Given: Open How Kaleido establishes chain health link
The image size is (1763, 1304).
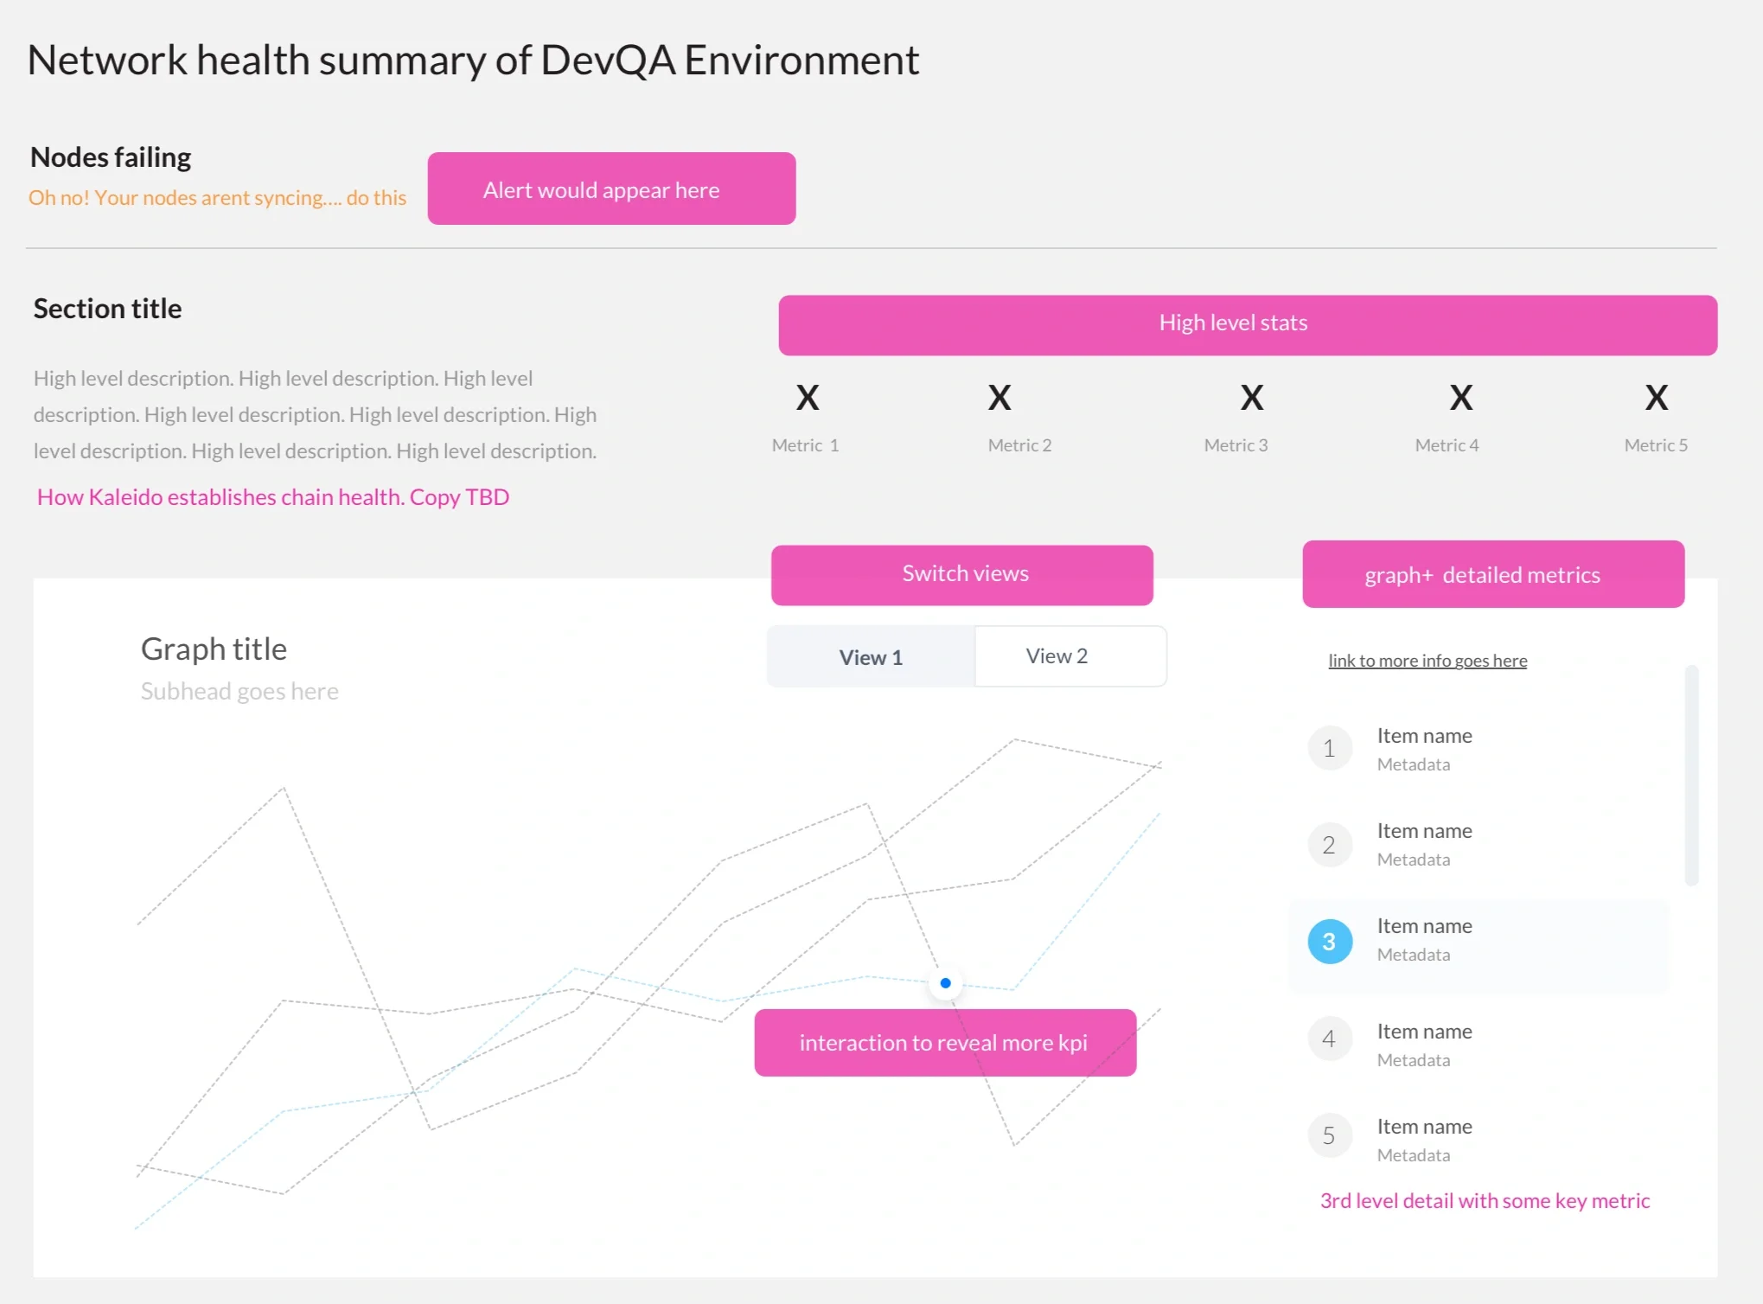Looking at the screenshot, I should click(x=273, y=497).
